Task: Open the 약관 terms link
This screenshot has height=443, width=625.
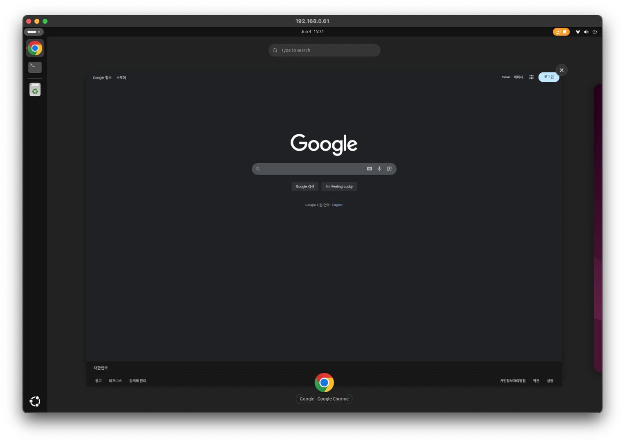Action: tap(536, 381)
